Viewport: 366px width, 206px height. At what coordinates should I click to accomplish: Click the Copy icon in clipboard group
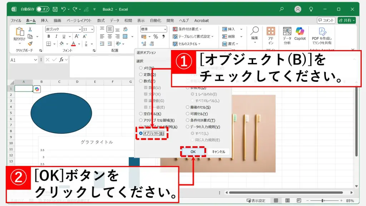point(30,36)
